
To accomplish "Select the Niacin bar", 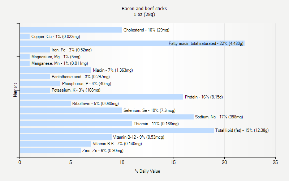I will 56,70.
